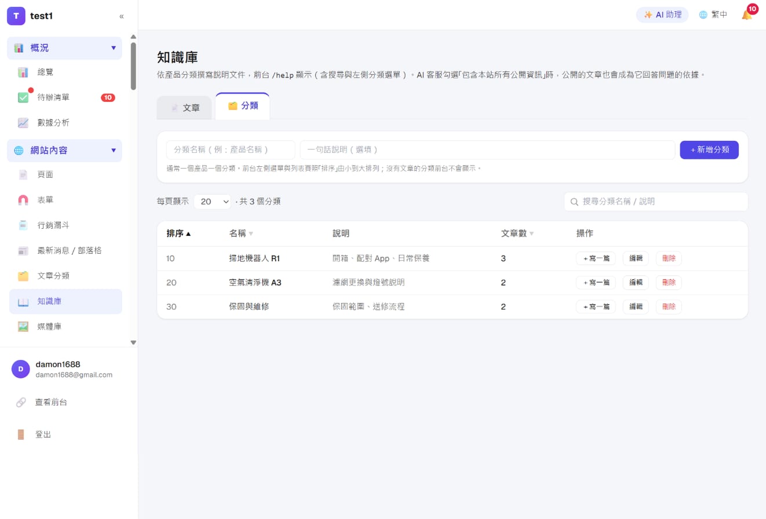Viewport: 766px width, 519px height.
Task: Delete the 保固與維修 category
Action: [669, 306]
